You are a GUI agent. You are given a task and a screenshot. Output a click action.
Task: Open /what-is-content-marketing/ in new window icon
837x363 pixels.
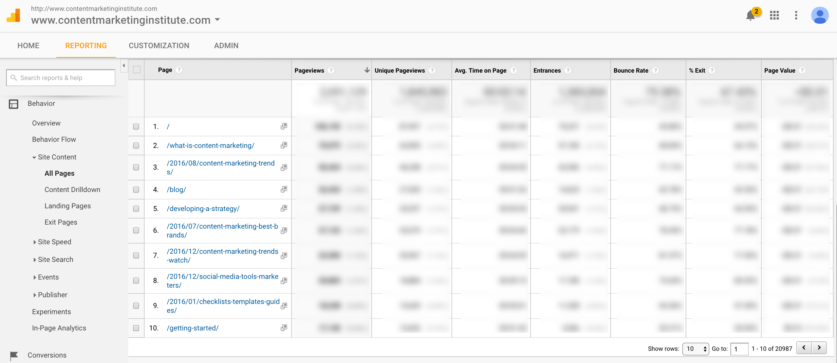point(284,145)
